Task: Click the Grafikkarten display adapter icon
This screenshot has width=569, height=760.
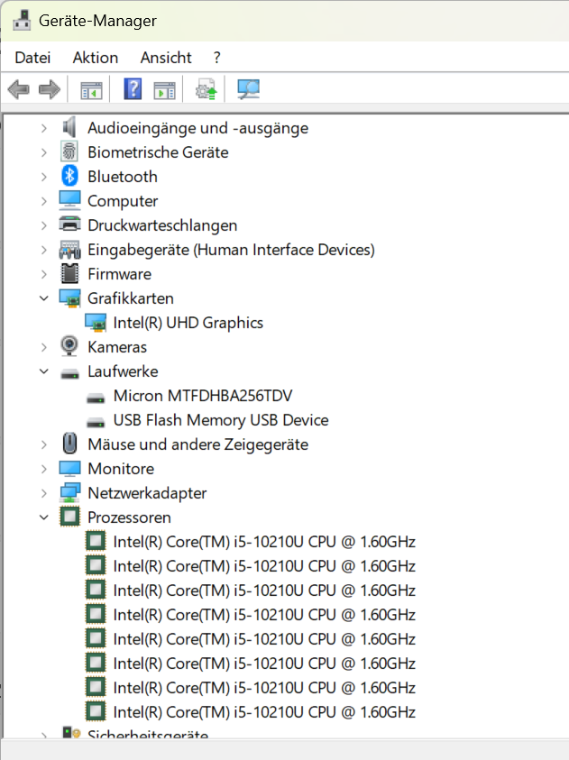Action: pos(69,298)
